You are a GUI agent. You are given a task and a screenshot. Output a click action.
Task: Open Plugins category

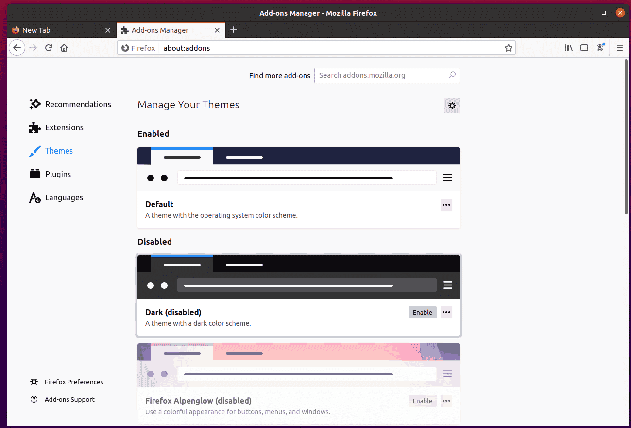(x=50, y=174)
